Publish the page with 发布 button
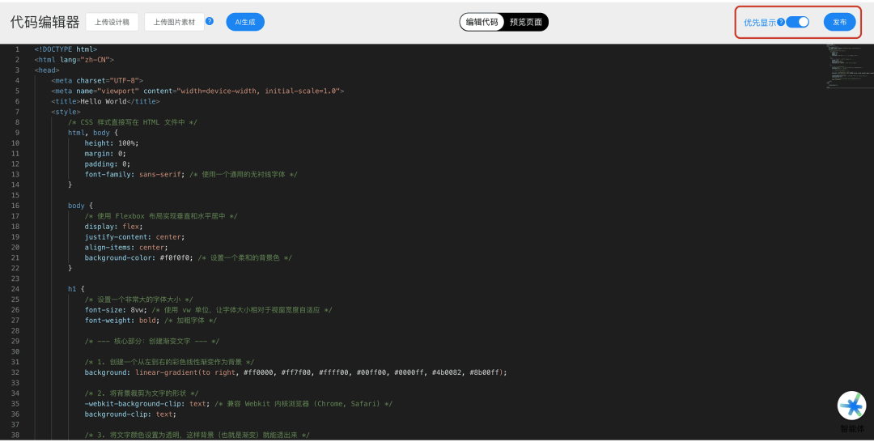This screenshot has width=874, height=442. [839, 22]
